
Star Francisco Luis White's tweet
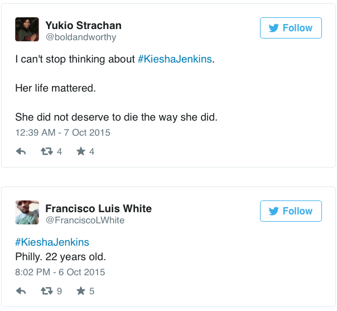[81, 291]
